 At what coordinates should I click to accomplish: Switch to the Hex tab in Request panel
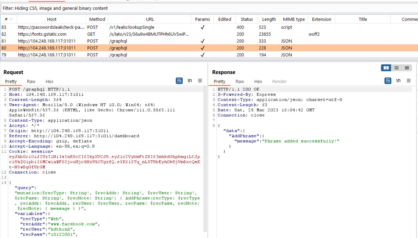click(49, 81)
